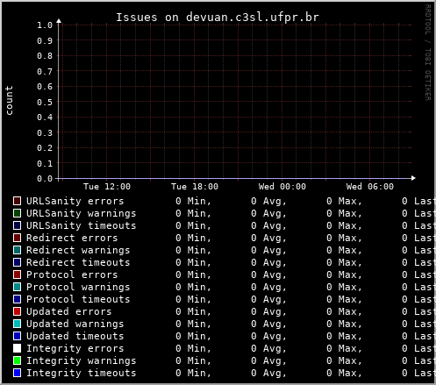Select the Redirect timeouts legend label
This screenshot has width=436, height=385.
[78, 262]
